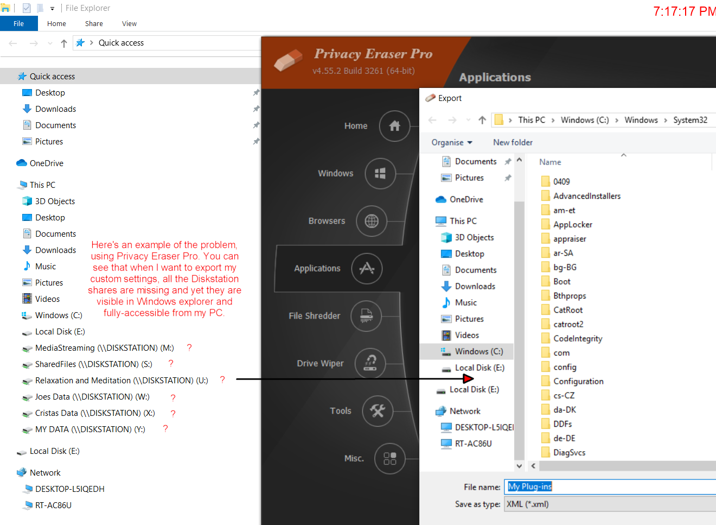Expand Windows folder breadcrumb chevron
Viewport: 716px width, 525px height.
666,120
